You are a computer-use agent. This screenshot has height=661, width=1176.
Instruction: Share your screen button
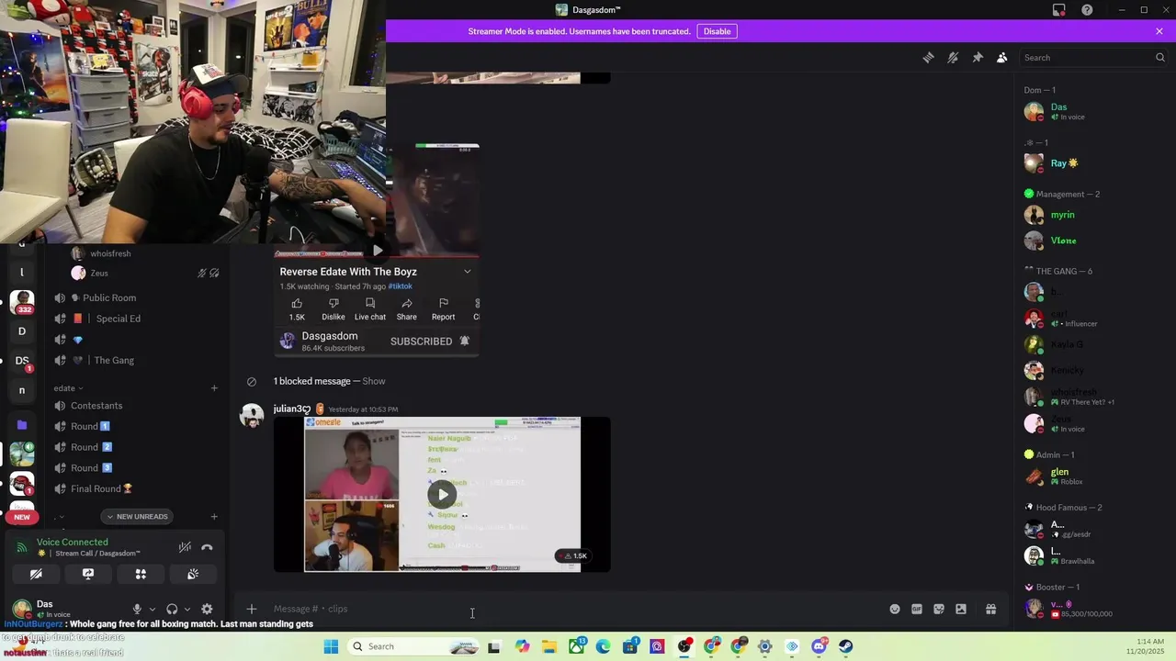point(88,574)
